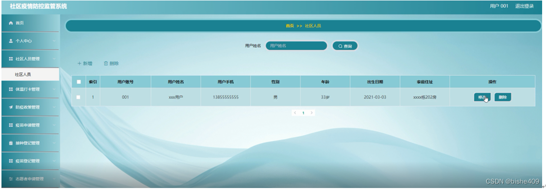Open 体温打卡管理 in the sidebar
Viewport: 547px width, 189px height.
tap(30, 89)
